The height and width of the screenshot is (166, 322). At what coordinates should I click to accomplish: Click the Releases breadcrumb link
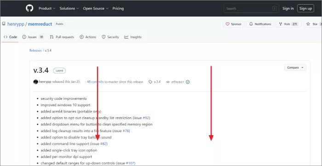pyautogui.click(x=35, y=51)
